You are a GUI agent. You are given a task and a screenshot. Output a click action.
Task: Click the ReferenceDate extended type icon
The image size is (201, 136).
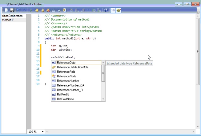pos(54,63)
